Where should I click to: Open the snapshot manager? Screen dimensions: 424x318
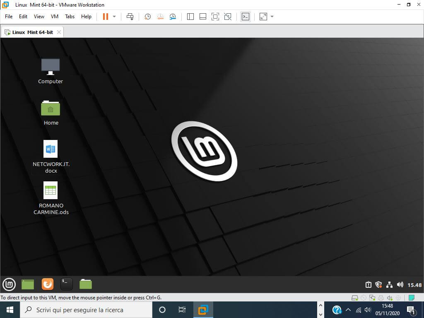pos(173,17)
